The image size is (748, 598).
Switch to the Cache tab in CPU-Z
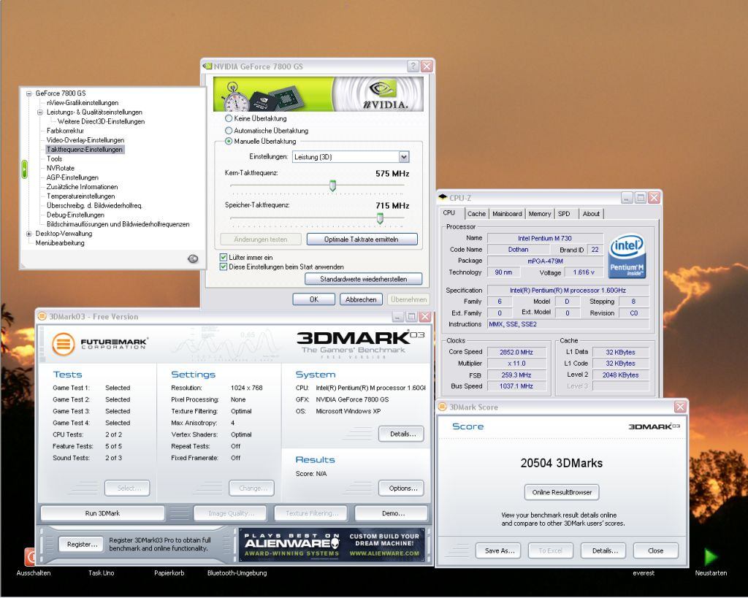pyautogui.click(x=476, y=214)
